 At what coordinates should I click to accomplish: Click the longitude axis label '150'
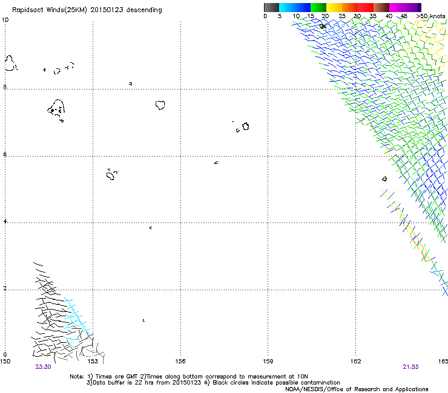pos(5,362)
